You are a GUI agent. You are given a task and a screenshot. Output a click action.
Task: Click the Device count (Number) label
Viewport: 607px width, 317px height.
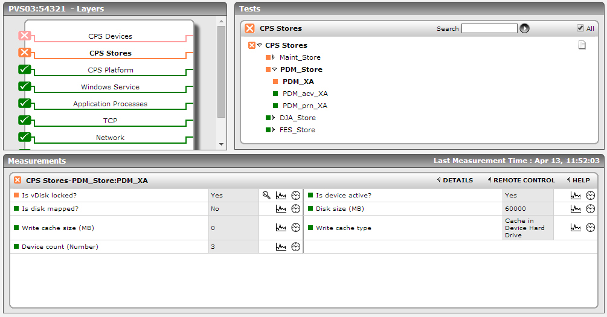coord(60,246)
